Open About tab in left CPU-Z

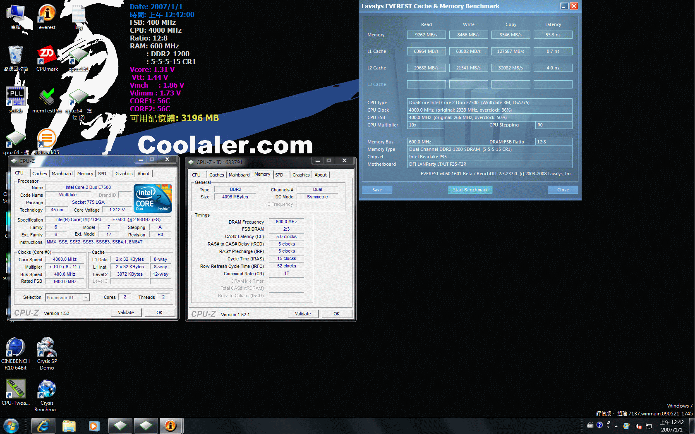coord(144,174)
